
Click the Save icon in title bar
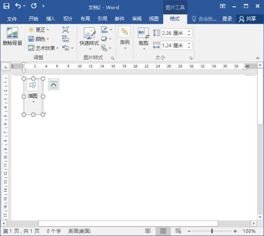click(6, 6)
